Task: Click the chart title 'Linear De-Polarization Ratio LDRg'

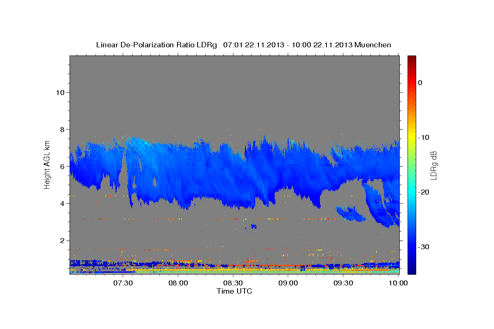Action: [x=156, y=45]
